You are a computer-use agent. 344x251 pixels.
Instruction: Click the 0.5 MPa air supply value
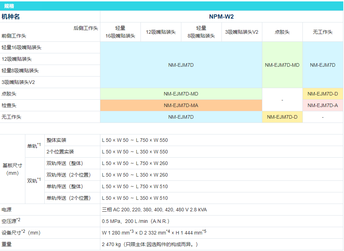[x=136, y=221]
